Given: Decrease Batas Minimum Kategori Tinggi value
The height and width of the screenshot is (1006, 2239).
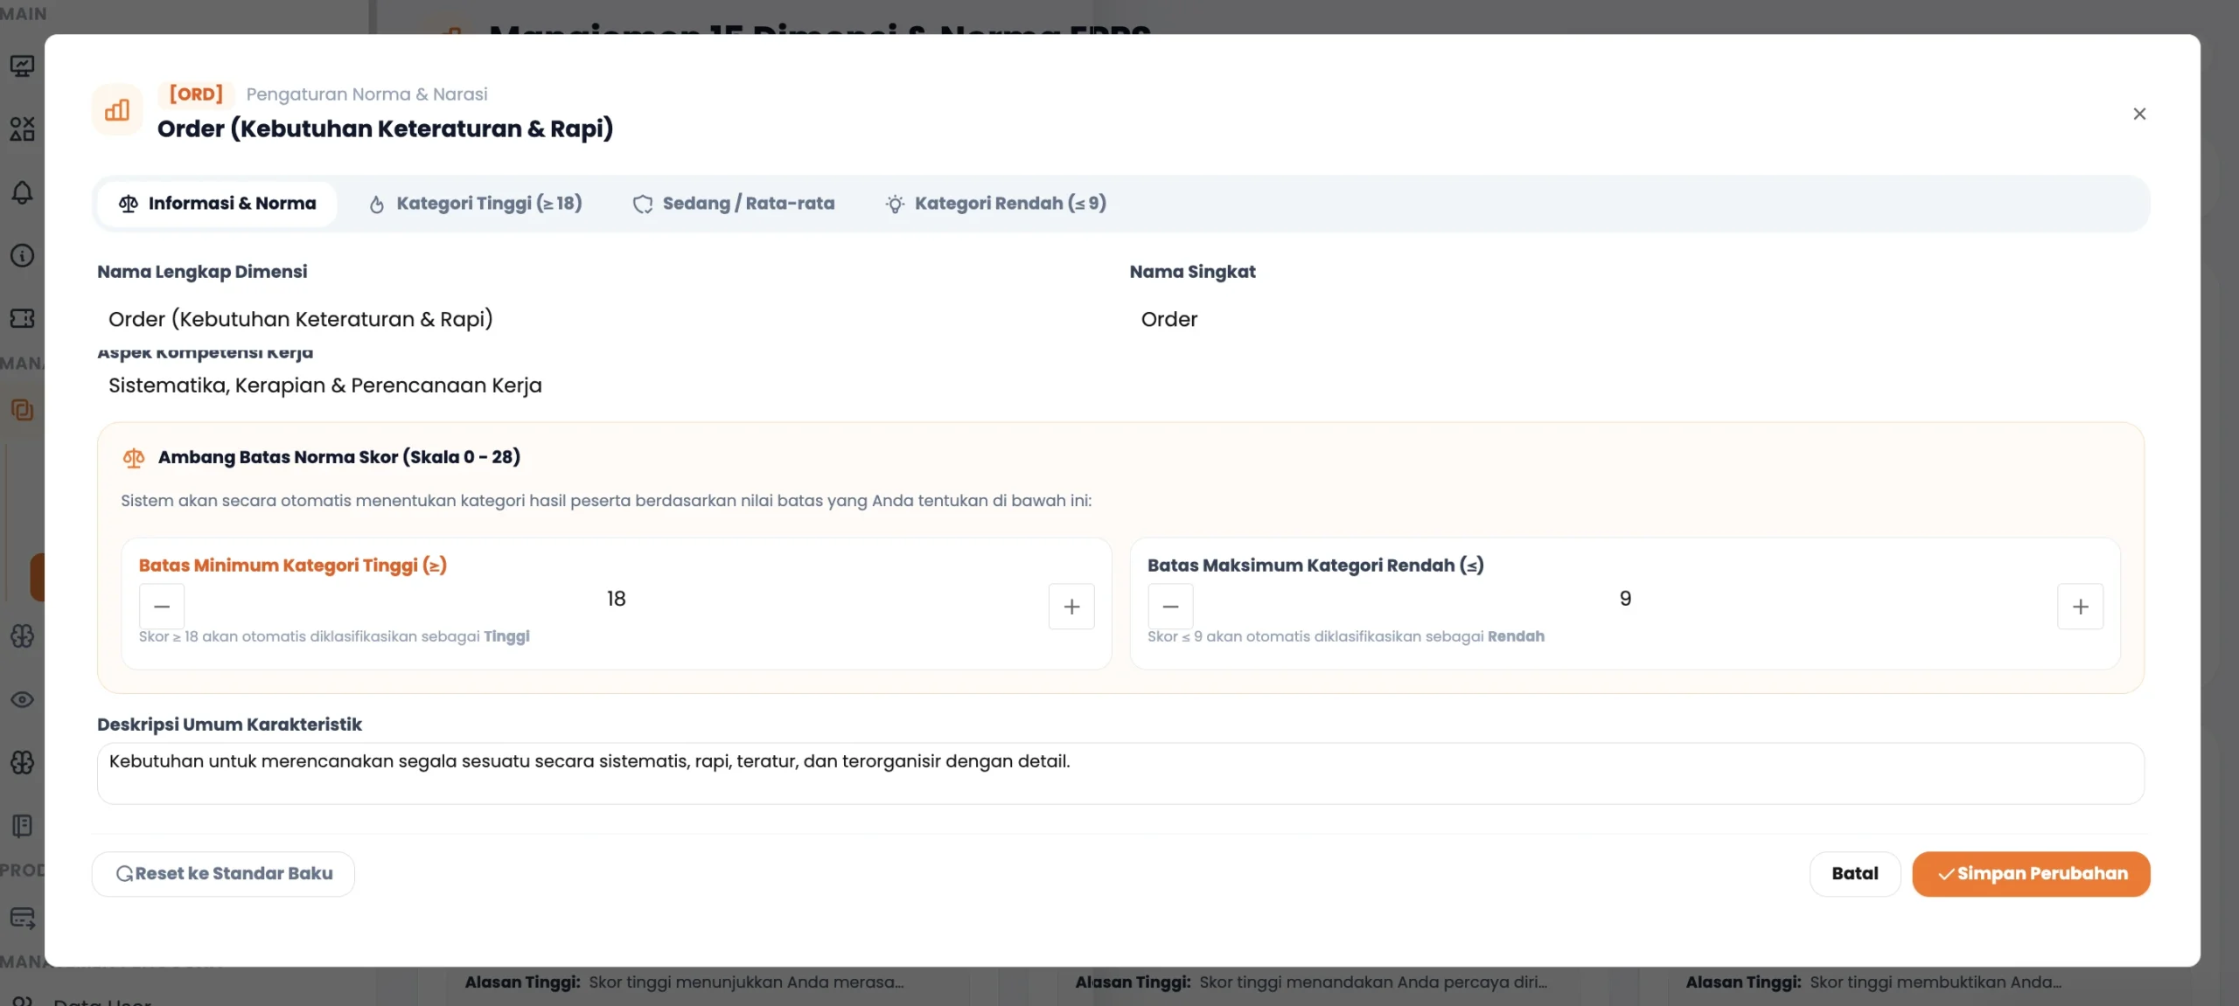Looking at the screenshot, I should 162,607.
